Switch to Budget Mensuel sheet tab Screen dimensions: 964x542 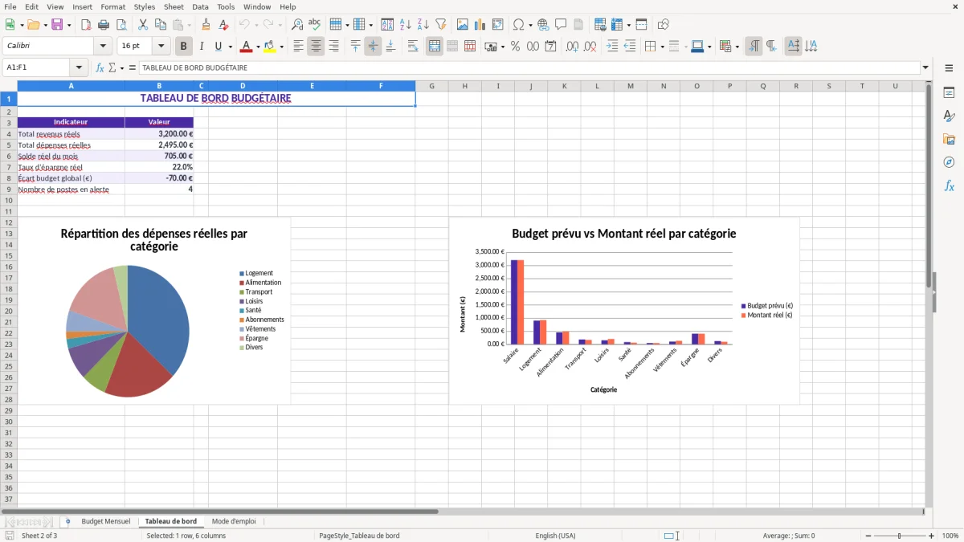pyautogui.click(x=105, y=521)
